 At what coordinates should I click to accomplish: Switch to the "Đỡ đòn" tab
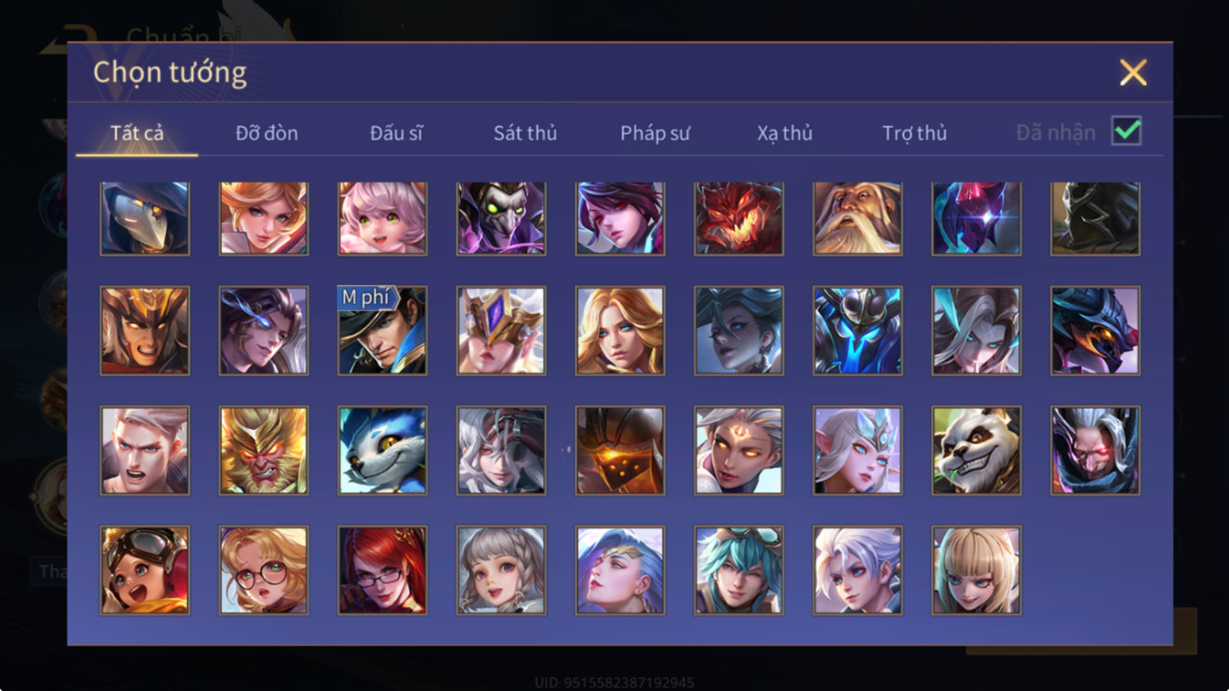point(266,133)
